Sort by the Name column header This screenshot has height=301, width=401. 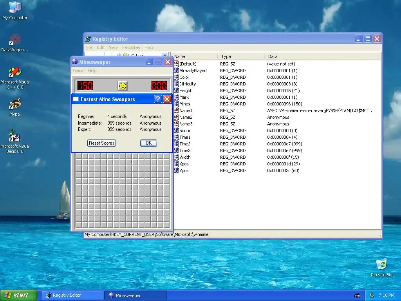pos(195,56)
